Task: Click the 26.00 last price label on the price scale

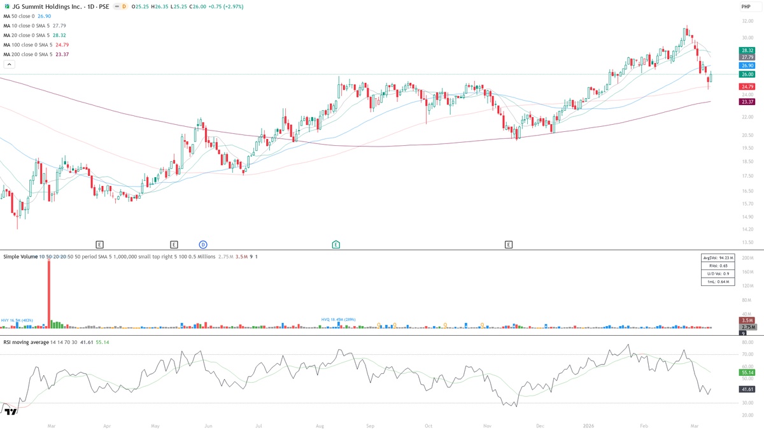Action: click(746, 75)
